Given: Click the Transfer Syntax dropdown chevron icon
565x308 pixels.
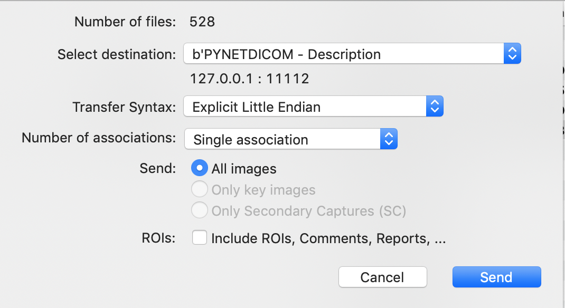Looking at the screenshot, I should 435,106.
